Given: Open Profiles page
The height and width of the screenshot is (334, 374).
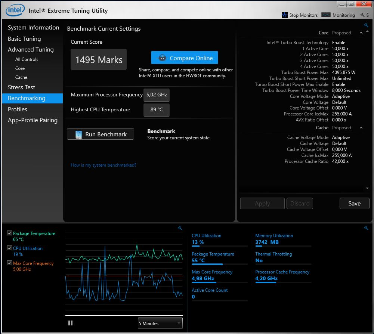Looking at the screenshot, I should click(18, 109).
